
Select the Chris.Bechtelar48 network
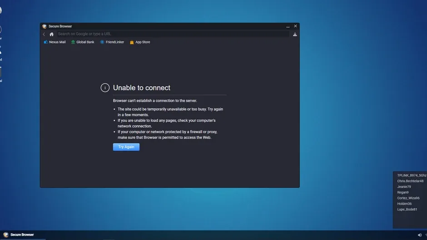pyautogui.click(x=410, y=181)
